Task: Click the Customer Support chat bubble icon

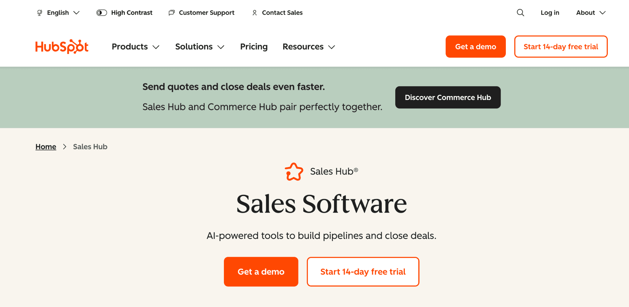Action: coord(171,13)
